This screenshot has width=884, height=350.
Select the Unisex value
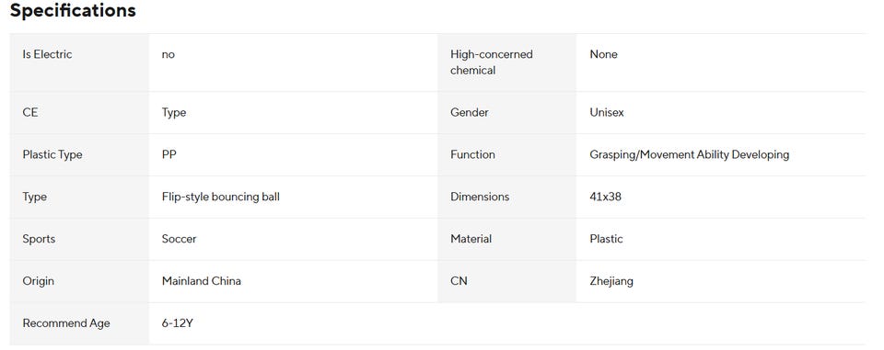[x=607, y=113]
